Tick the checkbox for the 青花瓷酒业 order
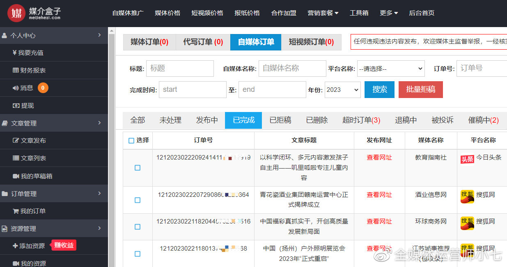507x267 pixels. [138, 200]
